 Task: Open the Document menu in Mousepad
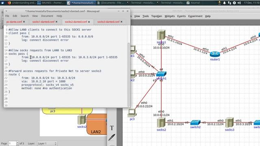[47, 16]
